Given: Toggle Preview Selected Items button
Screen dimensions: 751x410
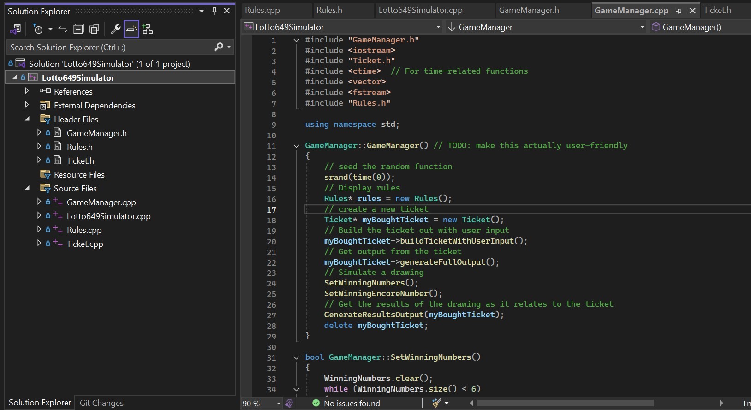Looking at the screenshot, I should click(131, 30).
